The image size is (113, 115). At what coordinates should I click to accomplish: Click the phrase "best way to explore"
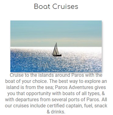tap(77, 81)
